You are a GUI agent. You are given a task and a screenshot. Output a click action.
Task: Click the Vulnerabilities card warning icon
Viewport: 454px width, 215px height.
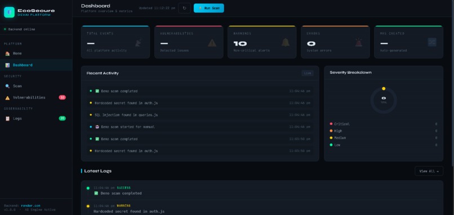(x=212, y=43)
